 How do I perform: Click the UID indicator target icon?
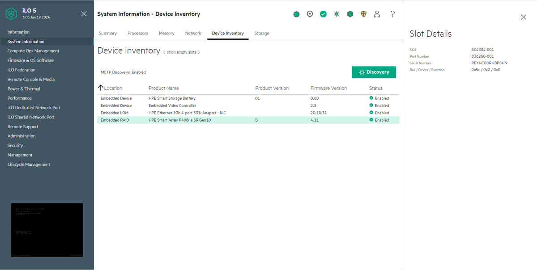[310, 14]
